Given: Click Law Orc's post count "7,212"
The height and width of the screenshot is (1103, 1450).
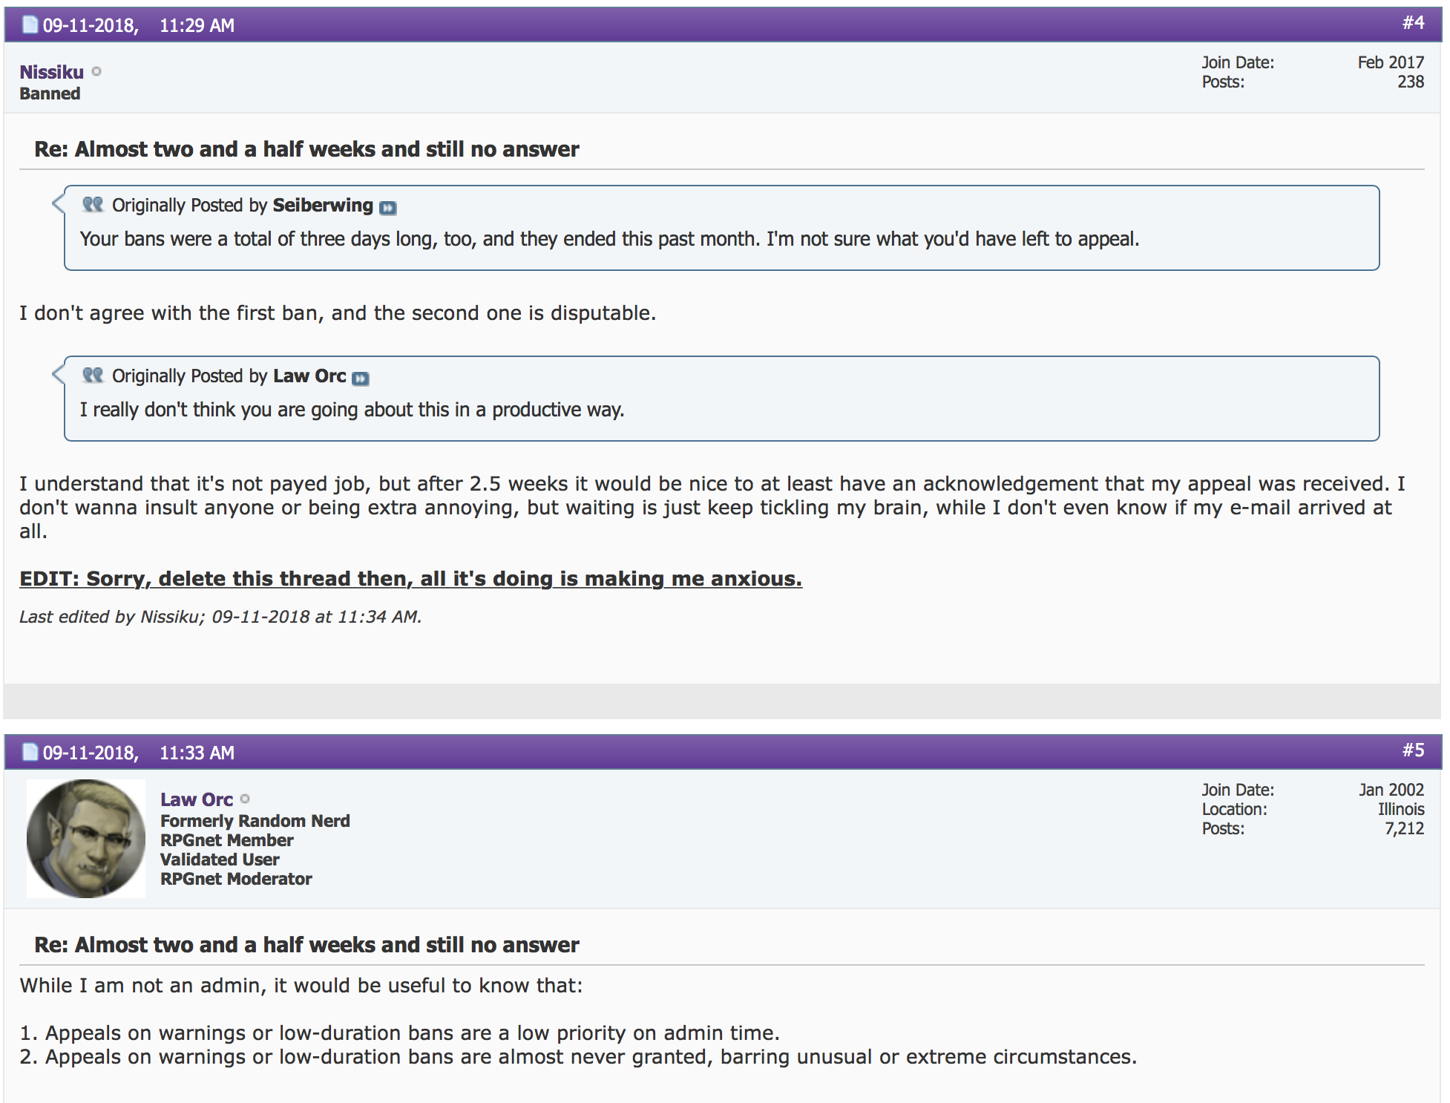Looking at the screenshot, I should coord(1404,828).
